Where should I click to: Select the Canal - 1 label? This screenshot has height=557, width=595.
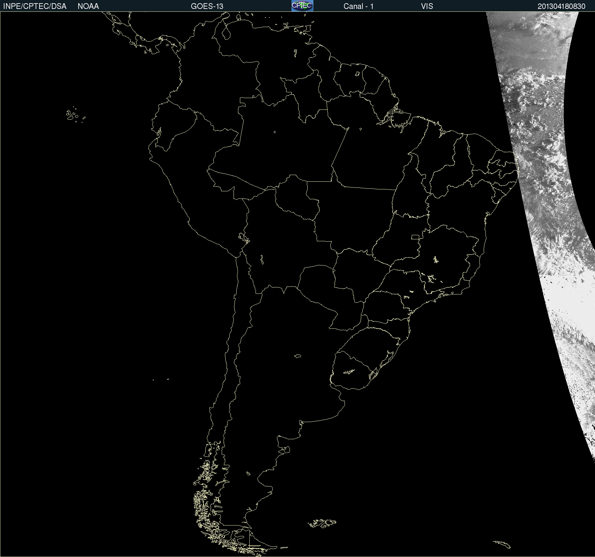pos(359,6)
